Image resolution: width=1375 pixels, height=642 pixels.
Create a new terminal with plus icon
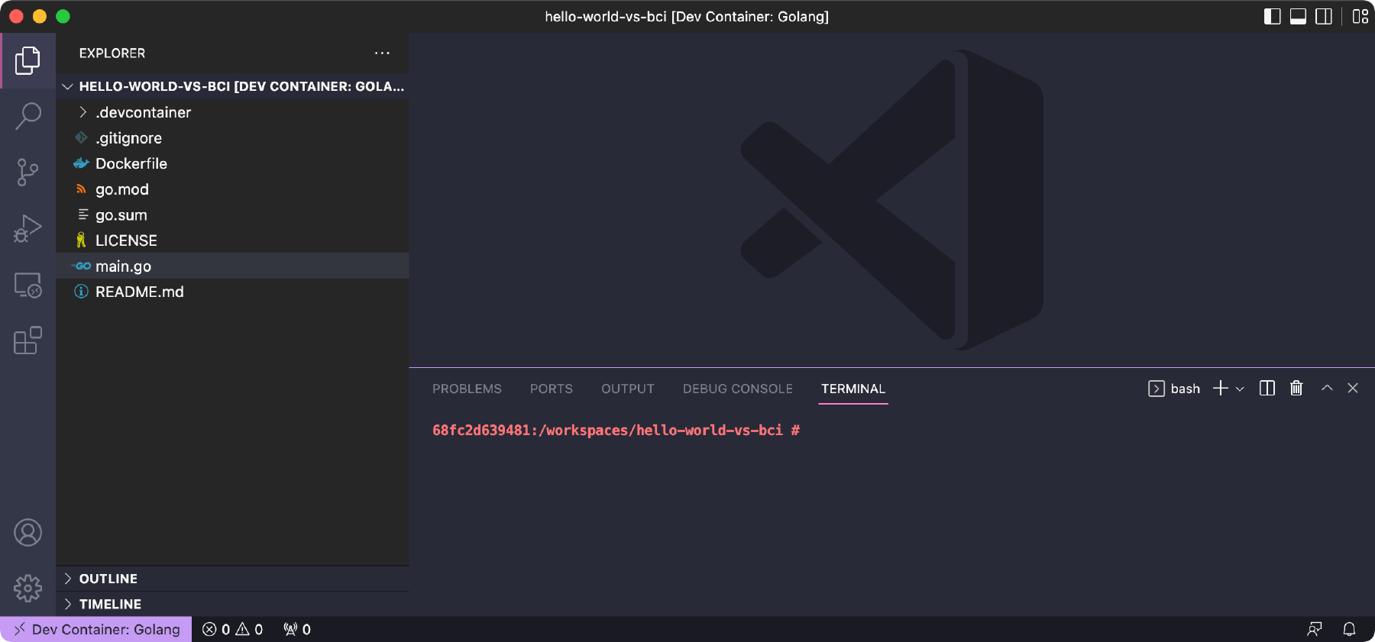tap(1221, 388)
